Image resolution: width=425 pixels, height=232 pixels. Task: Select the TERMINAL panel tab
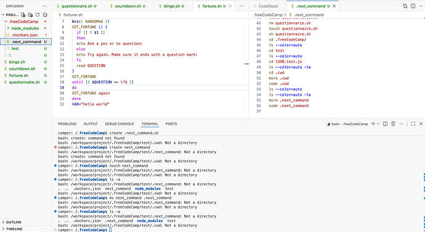click(x=150, y=124)
